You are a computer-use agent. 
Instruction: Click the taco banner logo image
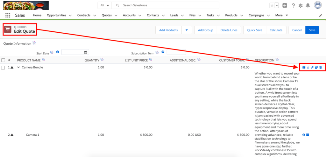coord(26,5)
